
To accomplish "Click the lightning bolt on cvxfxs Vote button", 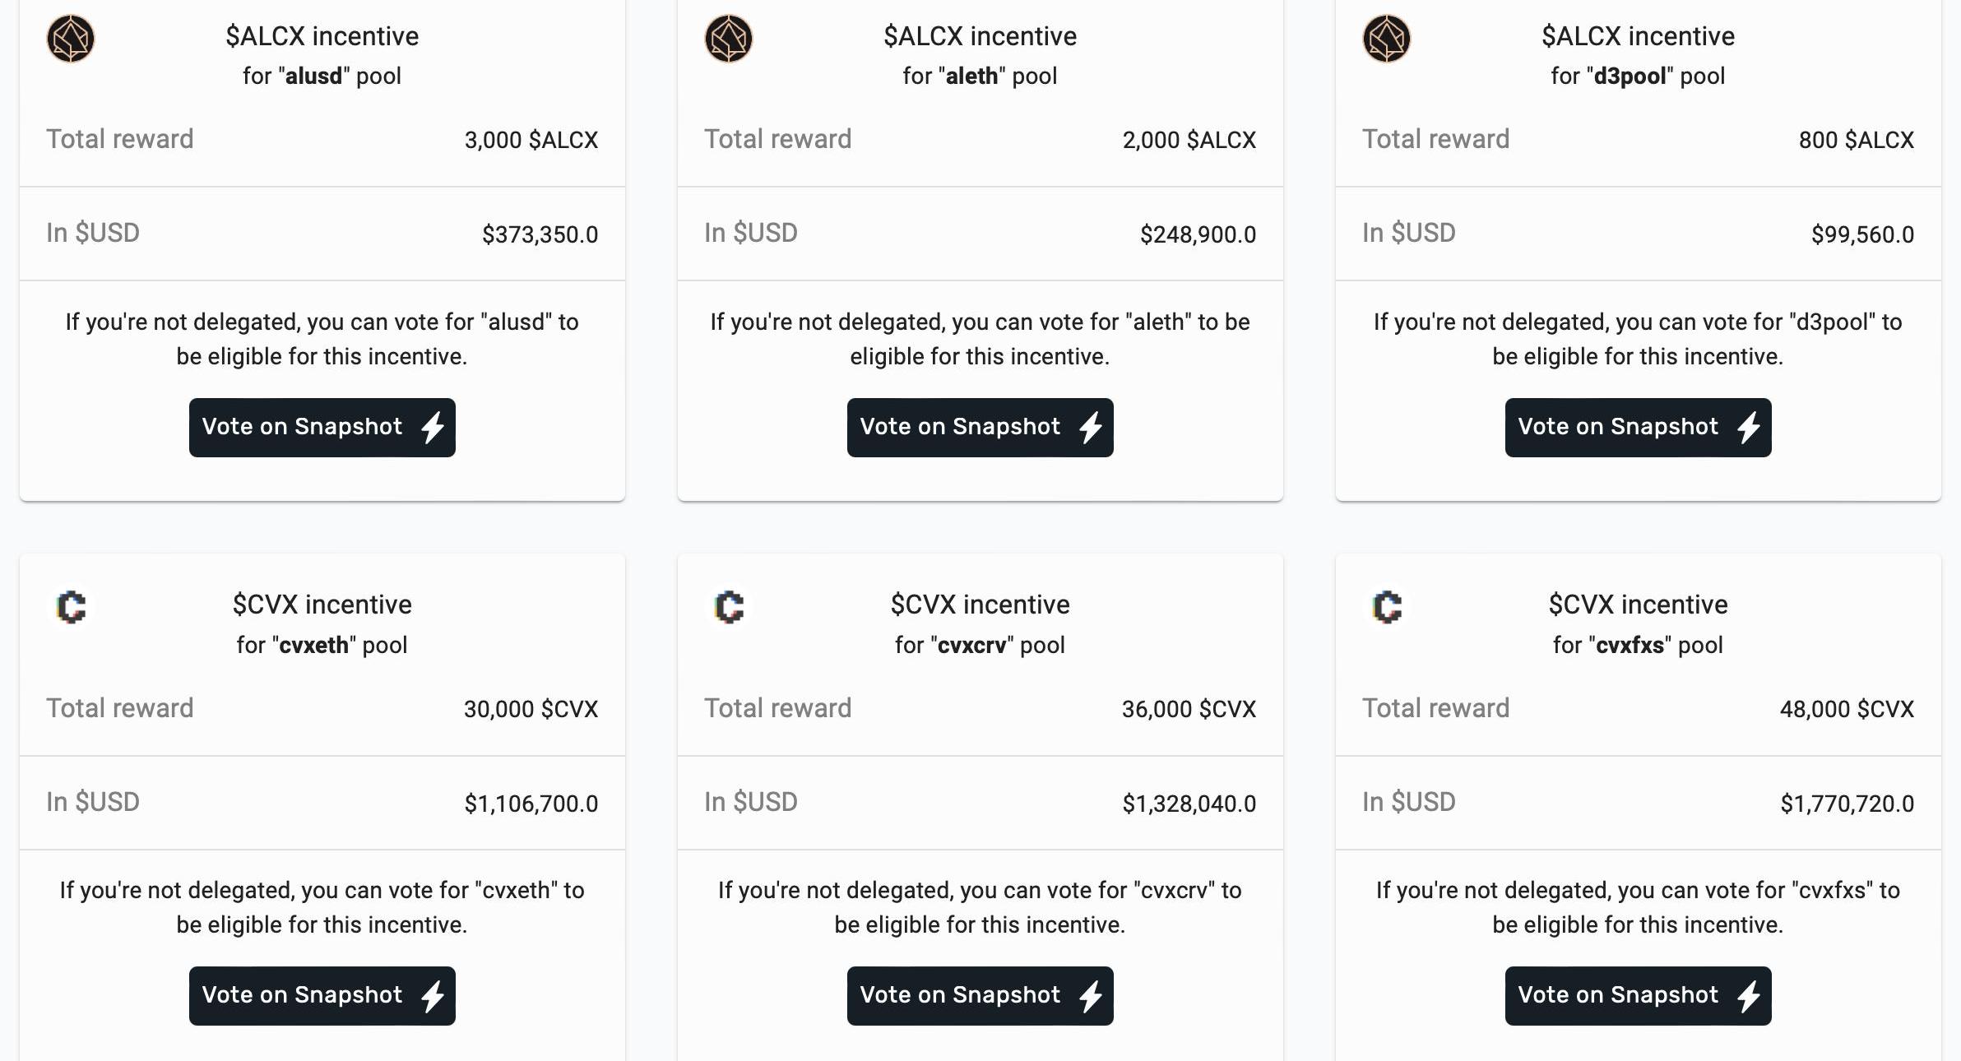I will pos(1749,996).
